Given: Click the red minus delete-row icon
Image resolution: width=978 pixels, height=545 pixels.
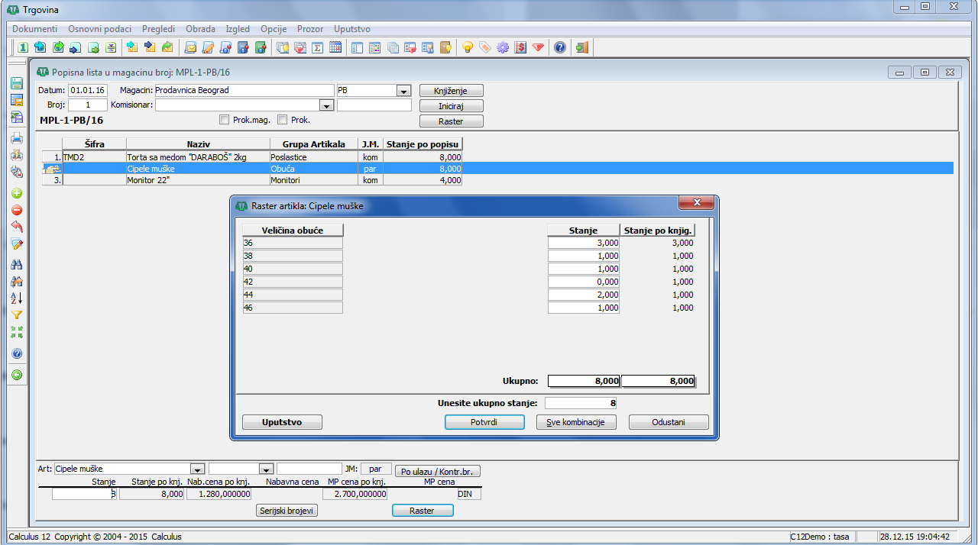Looking at the screenshot, I should point(16,210).
